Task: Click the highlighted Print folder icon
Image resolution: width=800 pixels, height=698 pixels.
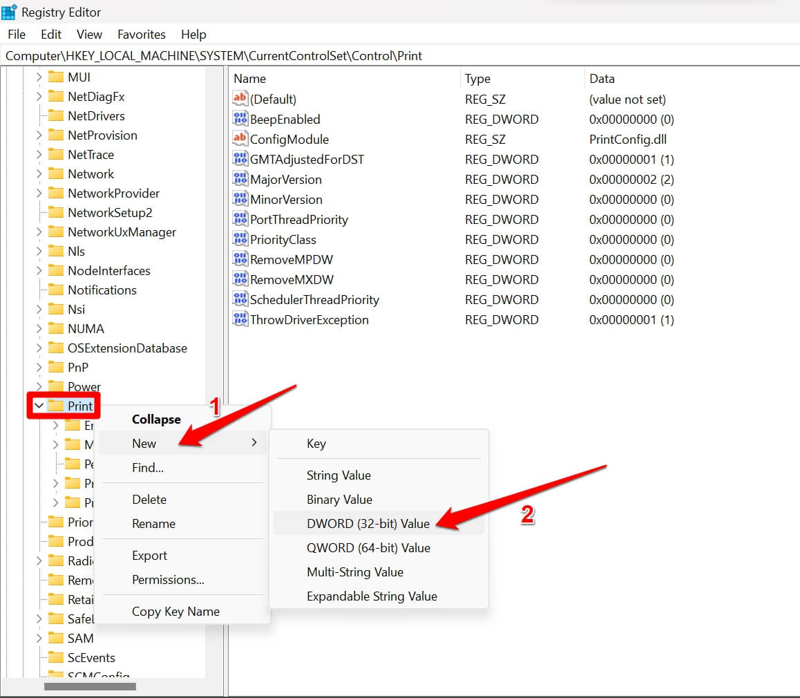Action: [x=57, y=406]
